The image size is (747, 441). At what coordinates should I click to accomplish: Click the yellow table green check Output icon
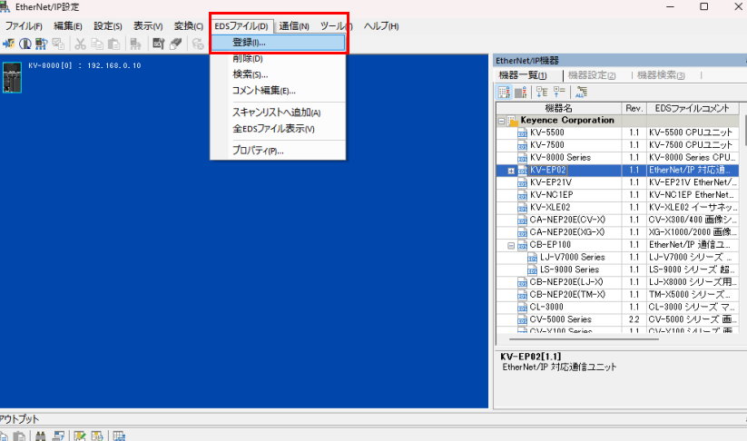point(80,436)
